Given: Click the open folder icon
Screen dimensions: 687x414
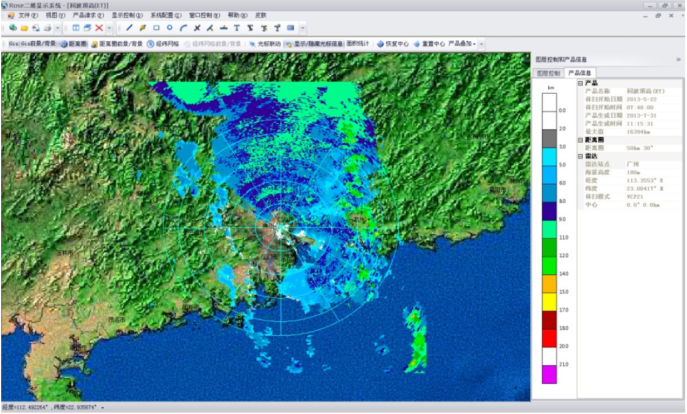Looking at the screenshot, I should click(x=24, y=28).
